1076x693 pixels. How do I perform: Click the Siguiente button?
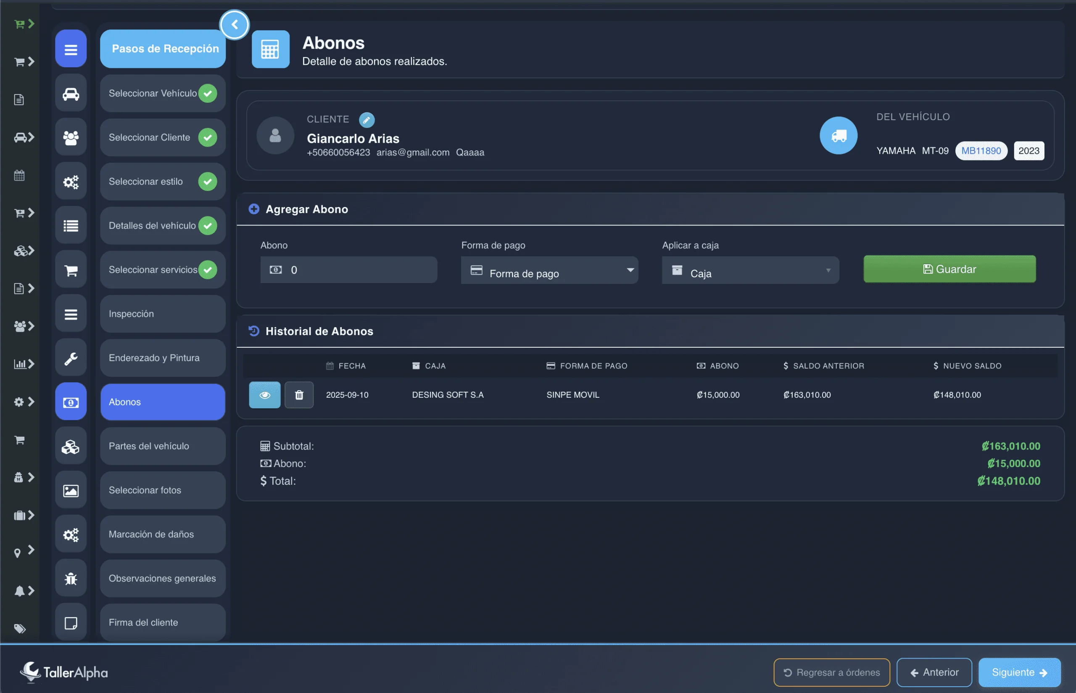(x=1019, y=672)
